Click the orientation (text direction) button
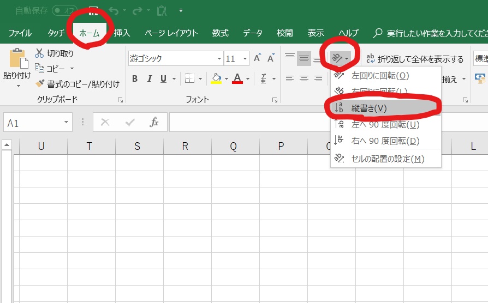The height and width of the screenshot is (303, 488). pyautogui.click(x=340, y=58)
